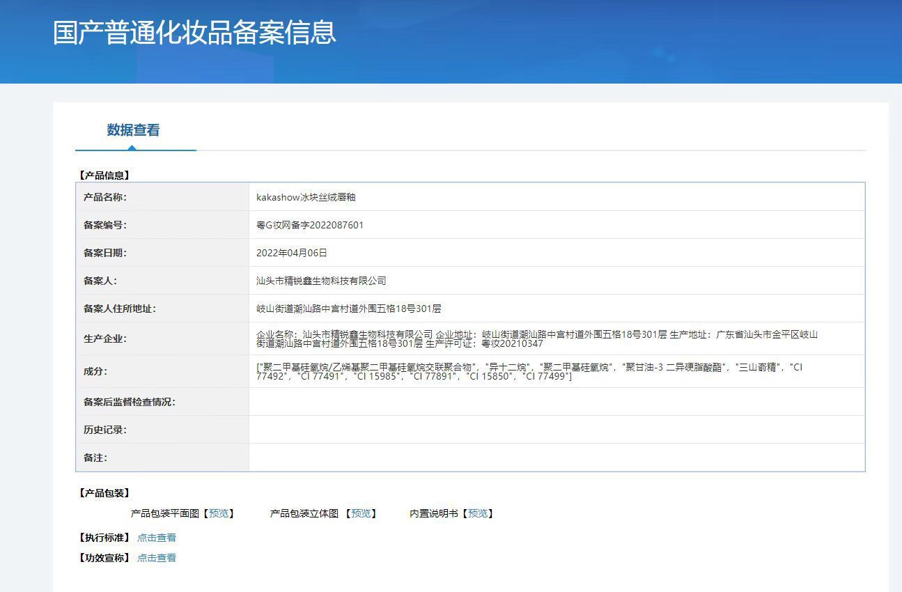902x592 pixels.
Task: Select the product name kakashow冰块丝绒唇釉
Action: coord(306,197)
